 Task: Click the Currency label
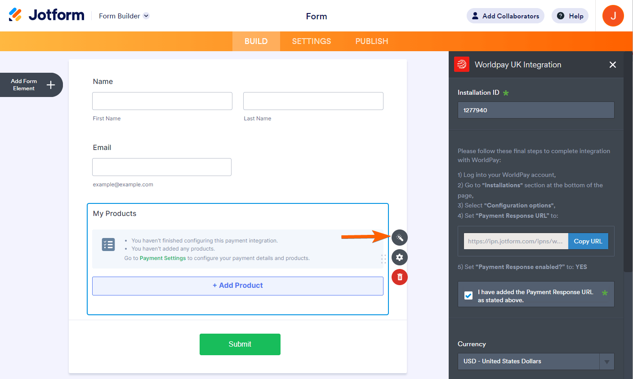click(472, 344)
